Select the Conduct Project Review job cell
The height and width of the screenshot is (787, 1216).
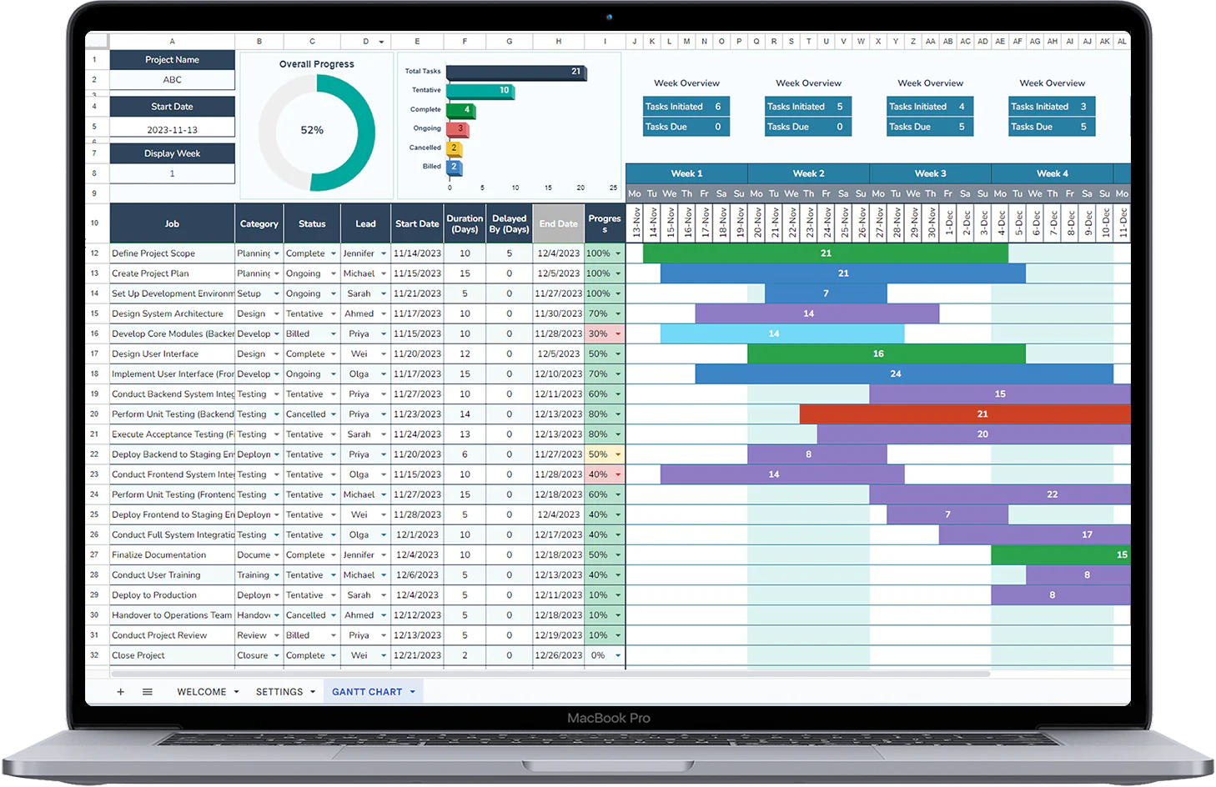click(x=172, y=635)
